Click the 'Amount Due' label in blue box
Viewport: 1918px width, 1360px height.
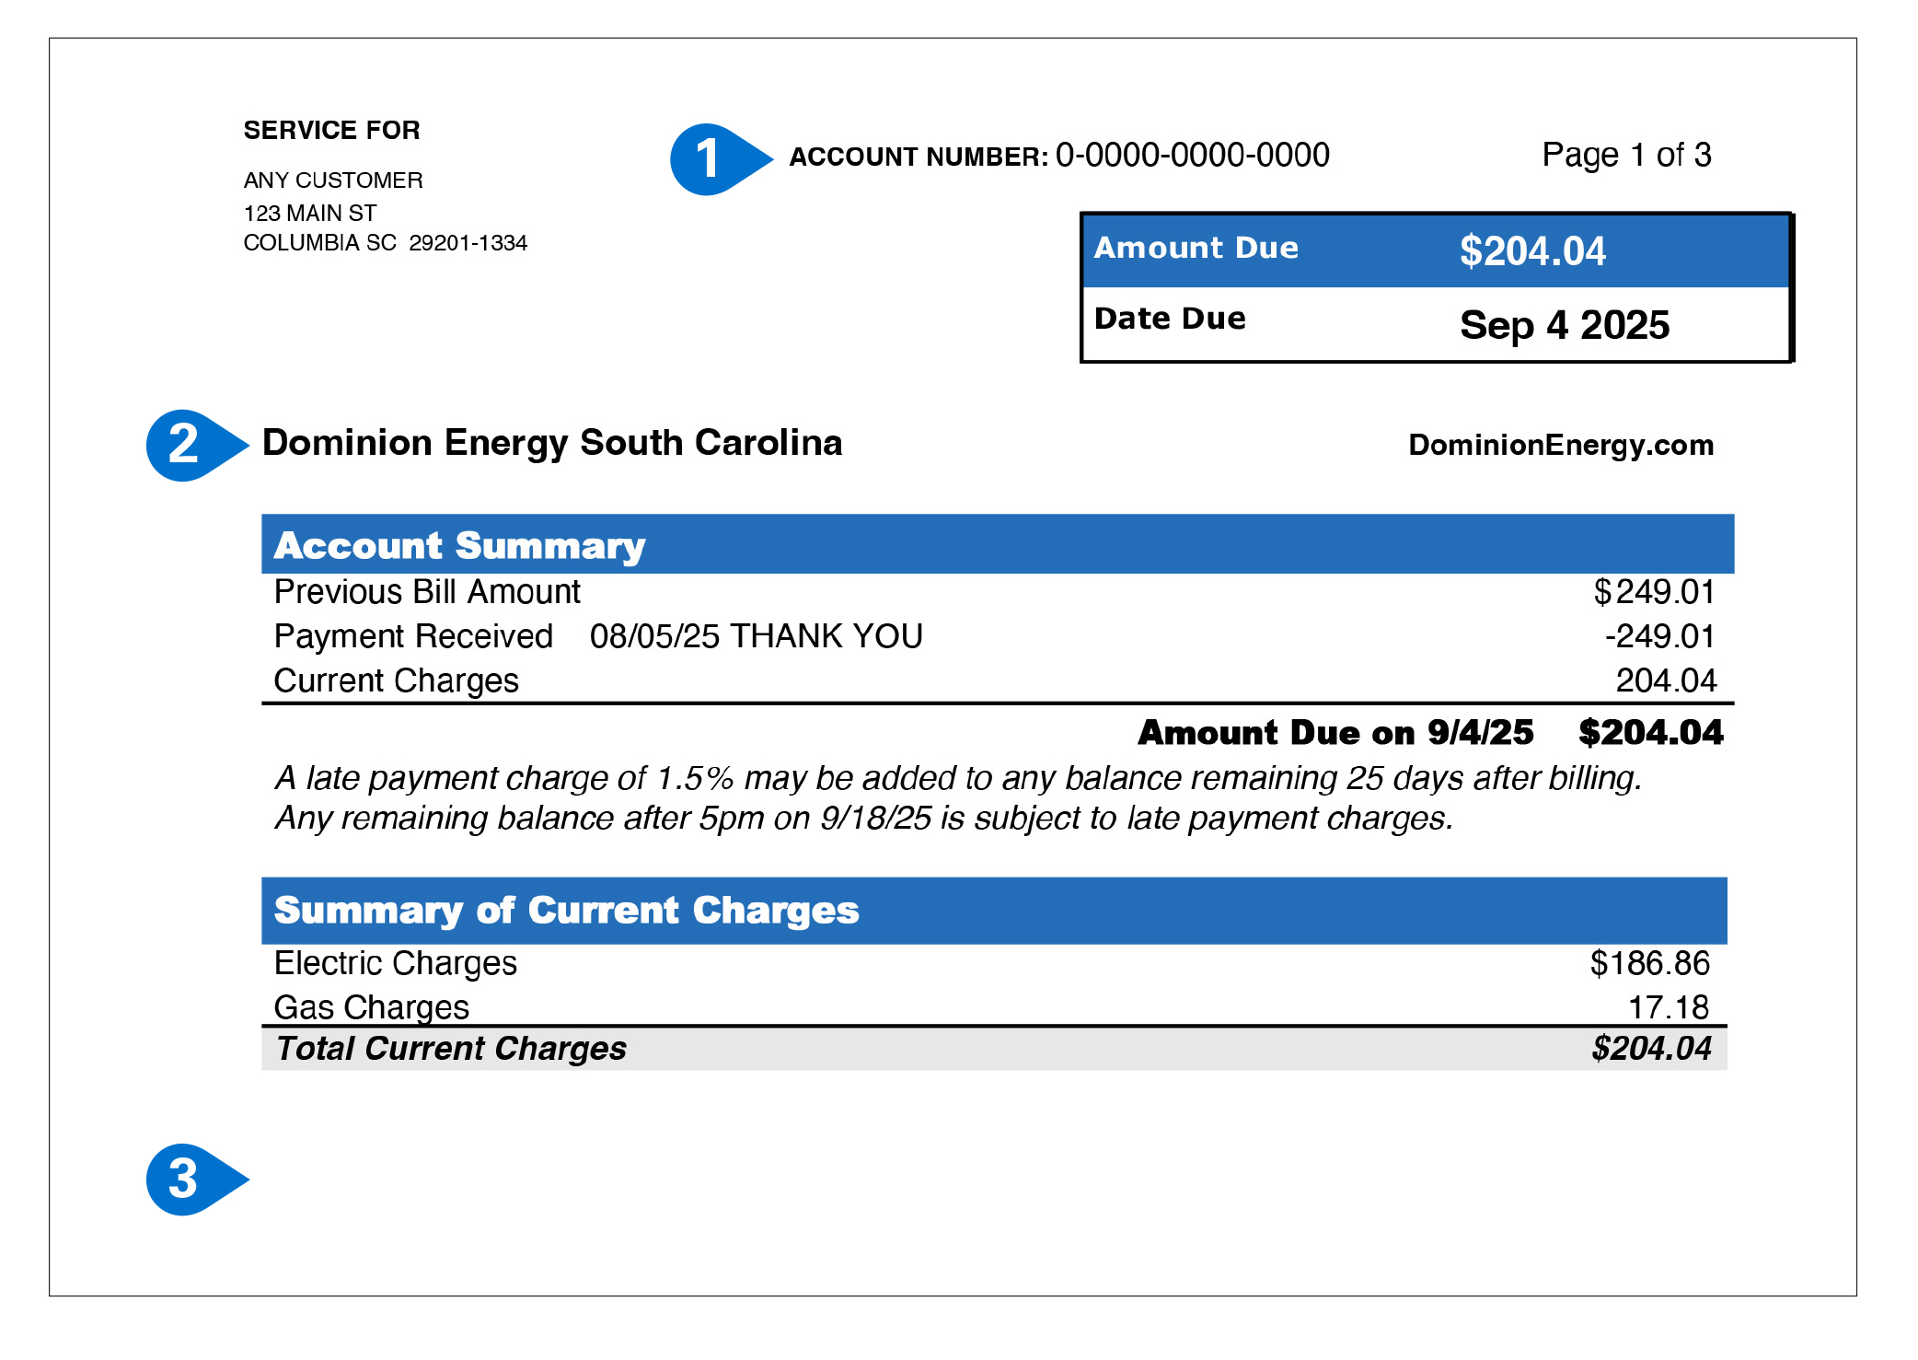point(1196,249)
